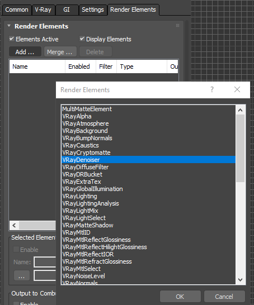
Task: Click the element list left scroll arrow
Action: click(x=14, y=226)
